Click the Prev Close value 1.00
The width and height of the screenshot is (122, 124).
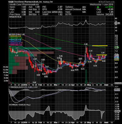point(24,15)
